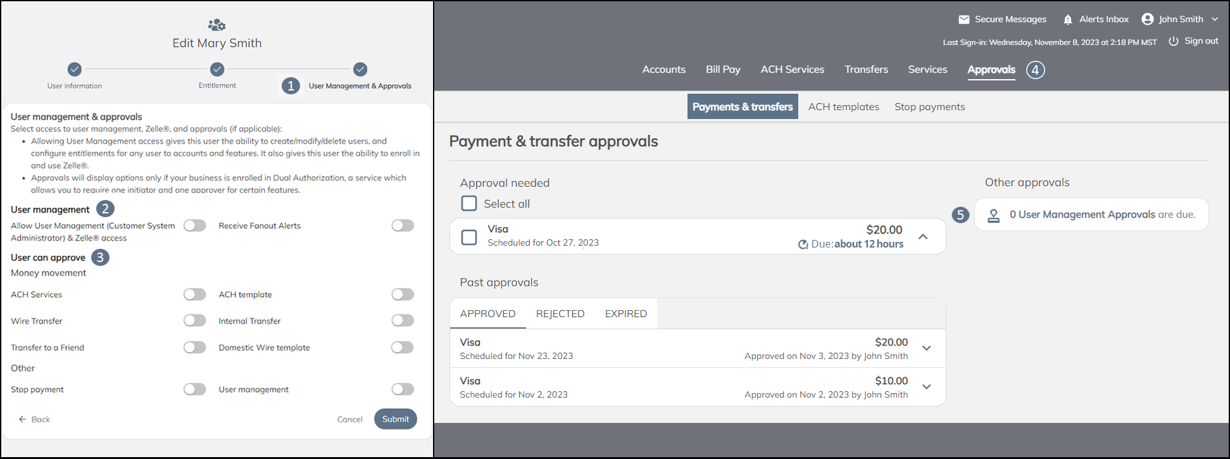Click the Alerts Inbox bell icon

tap(1067, 20)
